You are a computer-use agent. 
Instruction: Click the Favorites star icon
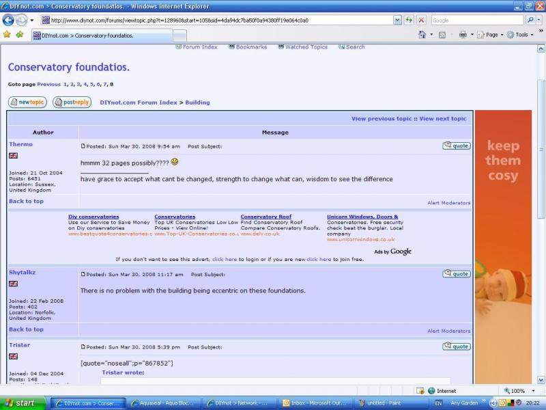click(7, 34)
